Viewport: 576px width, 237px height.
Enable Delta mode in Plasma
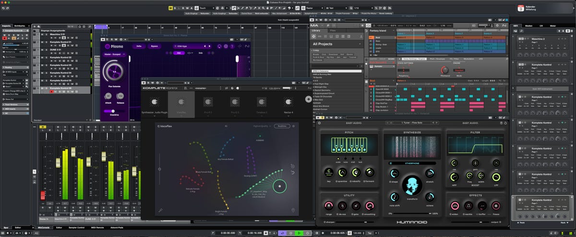(x=139, y=47)
